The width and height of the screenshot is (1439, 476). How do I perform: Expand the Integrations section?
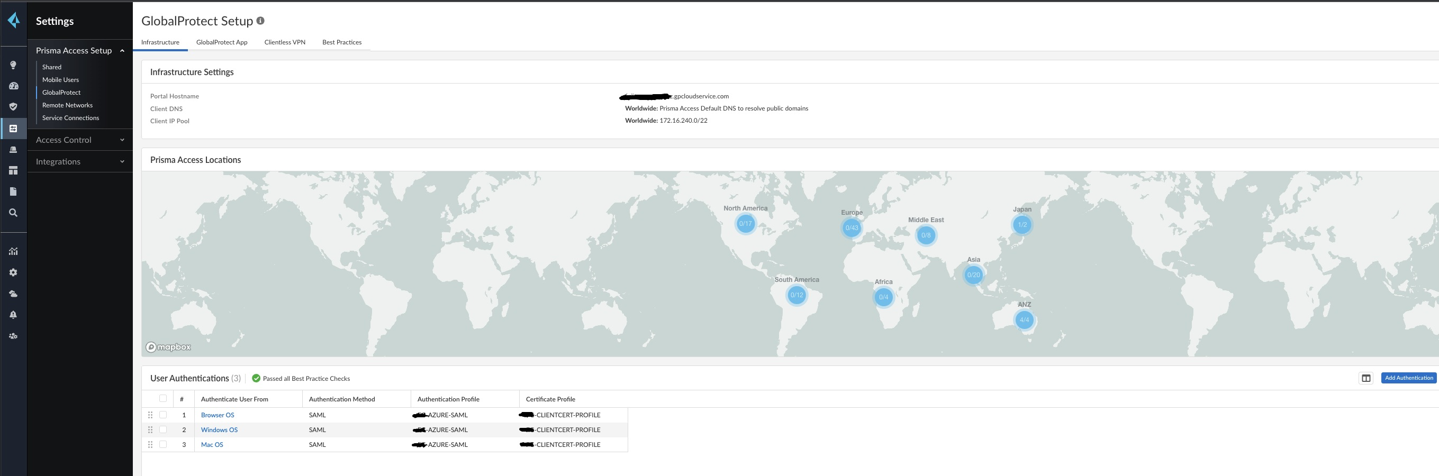click(x=122, y=161)
